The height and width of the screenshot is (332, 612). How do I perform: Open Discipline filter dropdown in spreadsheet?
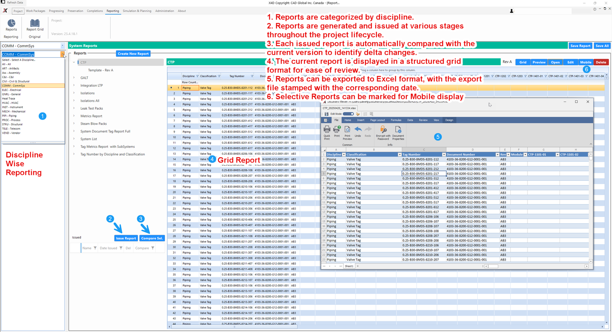coord(343,155)
